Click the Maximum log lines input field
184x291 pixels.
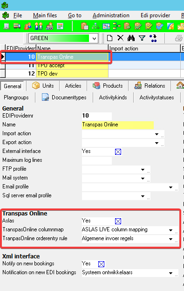(x=97, y=160)
